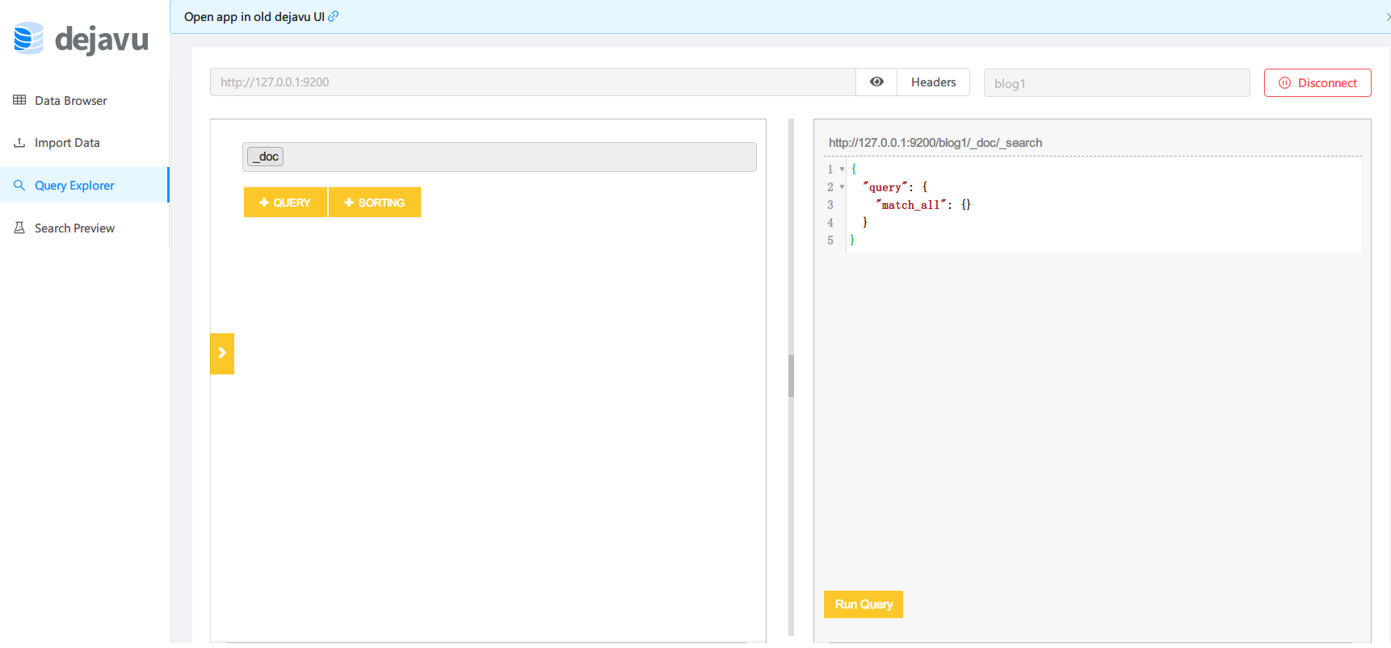Toggle URL visibility eye icon
Screen dimensions: 1391x648
(876, 82)
